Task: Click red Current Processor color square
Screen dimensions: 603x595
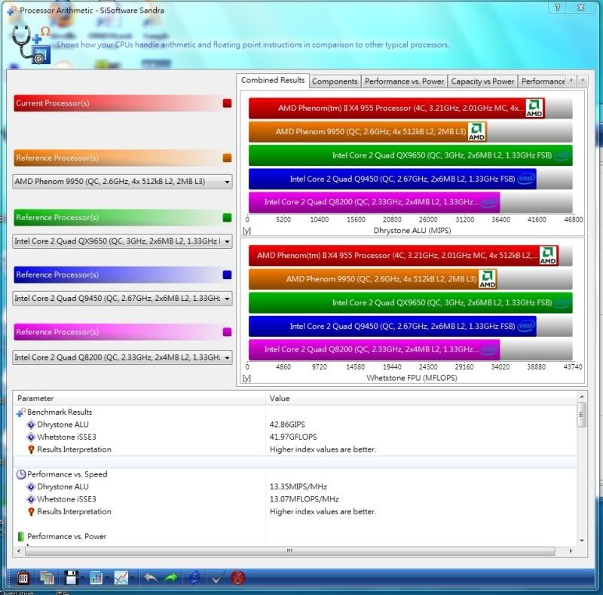Action: pyautogui.click(x=227, y=103)
